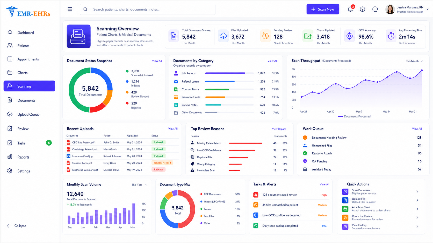Click the Lab Reports flask icon
This screenshot has height=243, width=433.
coord(176,73)
